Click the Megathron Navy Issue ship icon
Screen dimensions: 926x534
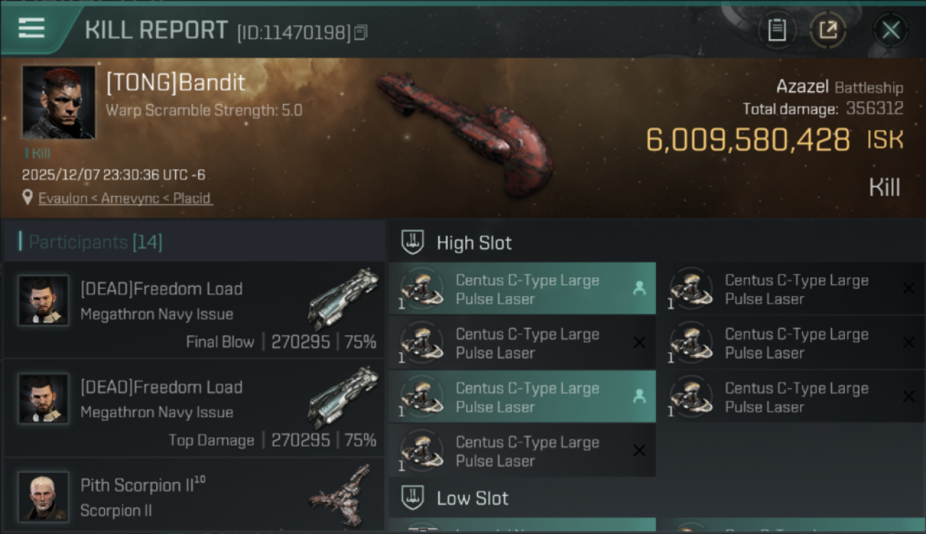[x=343, y=298]
